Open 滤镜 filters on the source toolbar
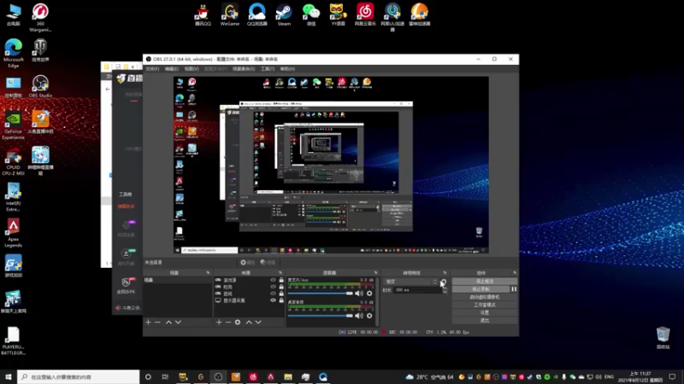684x384 pixels. pos(268,263)
